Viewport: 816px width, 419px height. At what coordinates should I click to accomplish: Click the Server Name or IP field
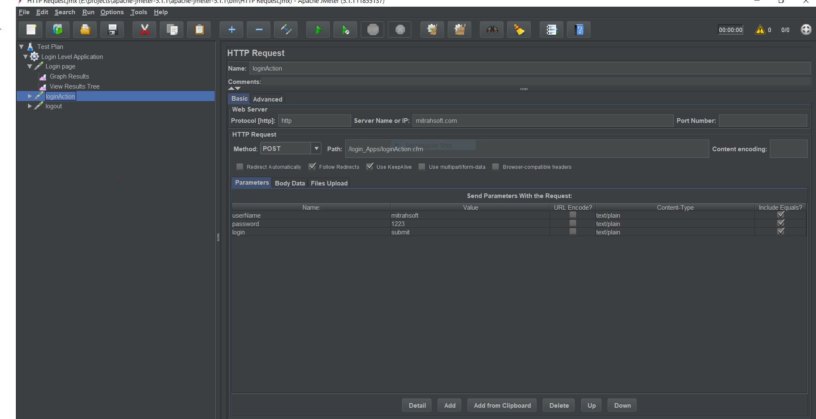(x=542, y=121)
